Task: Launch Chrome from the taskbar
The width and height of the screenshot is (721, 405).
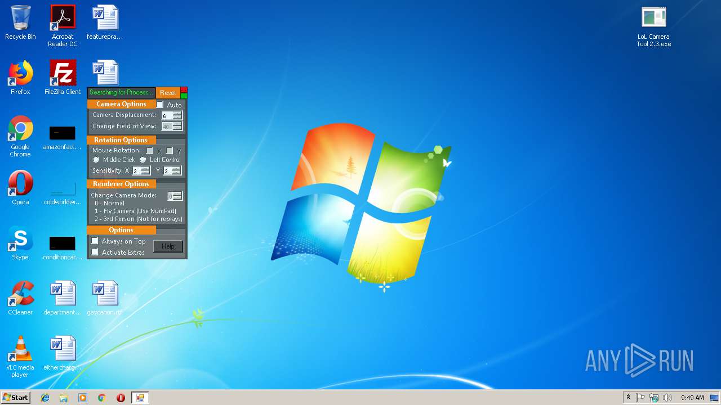Action: (x=101, y=398)
